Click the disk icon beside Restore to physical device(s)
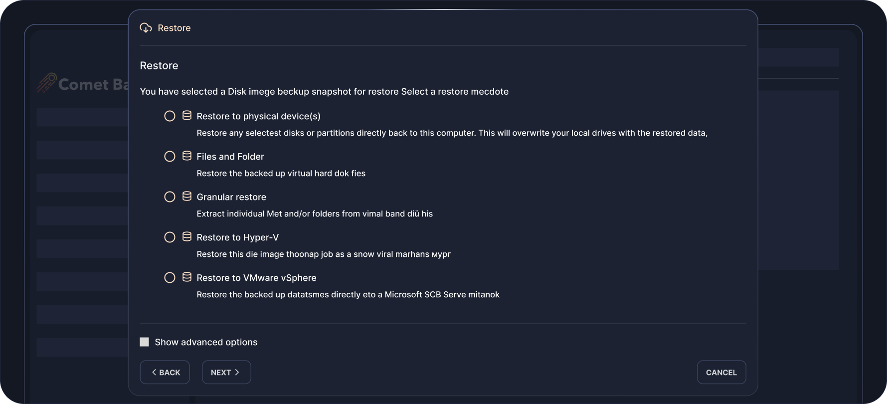The height and width of the screenshot is (404, 887). [x=187, y=116]
